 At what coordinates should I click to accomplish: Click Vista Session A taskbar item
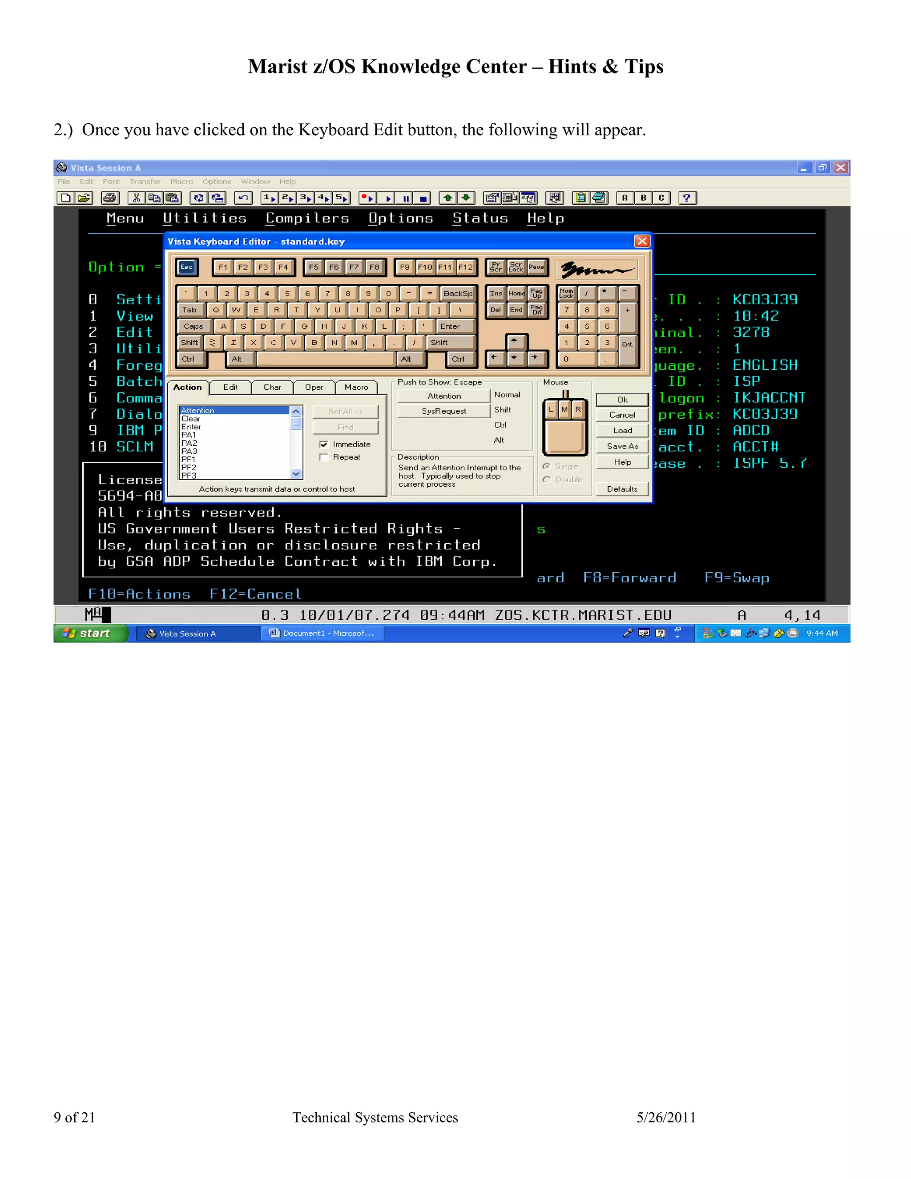click(x=197, y=634)
